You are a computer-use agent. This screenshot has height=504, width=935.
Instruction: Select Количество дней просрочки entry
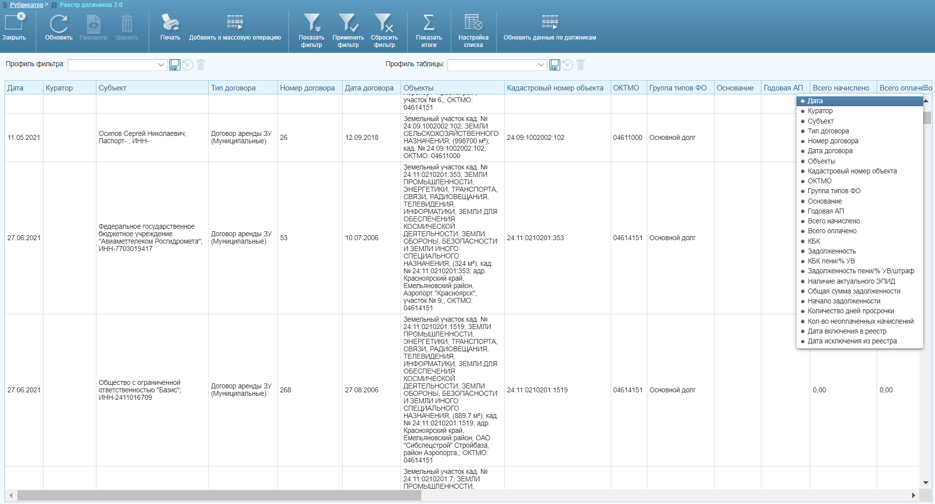pyautogui.click(x=860, y=311)
